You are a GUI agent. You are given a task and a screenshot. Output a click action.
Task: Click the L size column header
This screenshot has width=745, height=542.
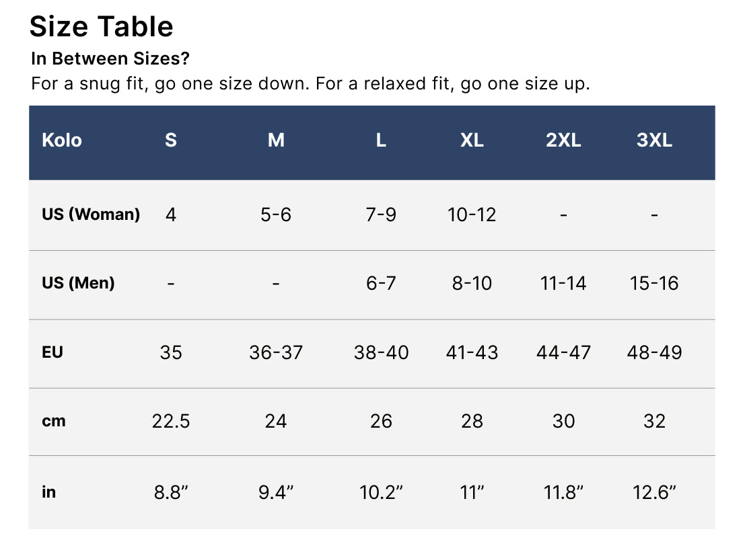click(x=381, y=140)
